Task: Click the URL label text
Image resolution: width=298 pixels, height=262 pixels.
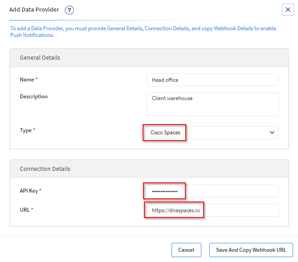Action: coord(24,210)
